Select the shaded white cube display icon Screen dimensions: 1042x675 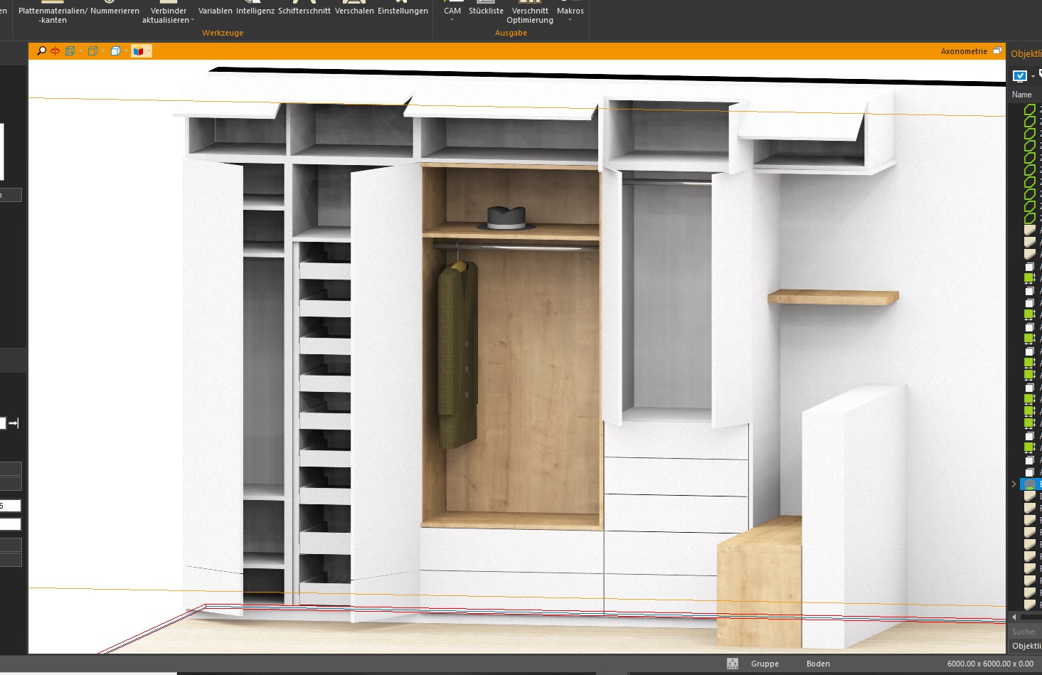click(x=115, y=51)
